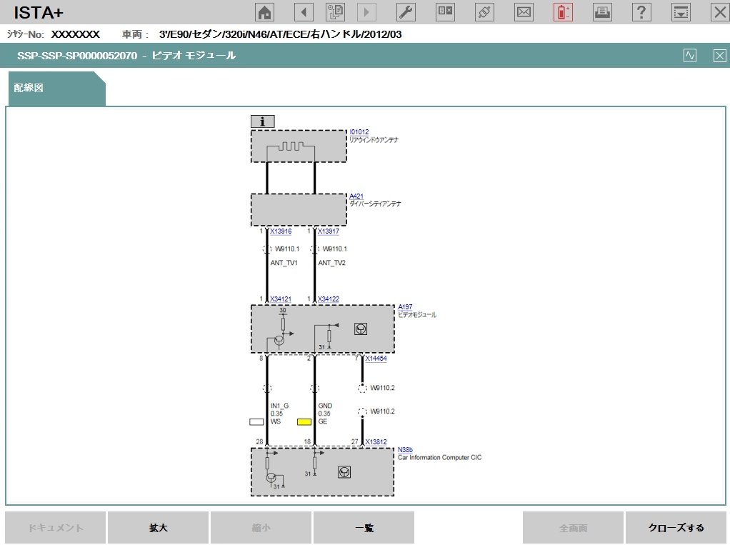Click the oscilloscope waveform icon in the header
This screenshot has height=545, width=730.
click(x=690, y=56)
